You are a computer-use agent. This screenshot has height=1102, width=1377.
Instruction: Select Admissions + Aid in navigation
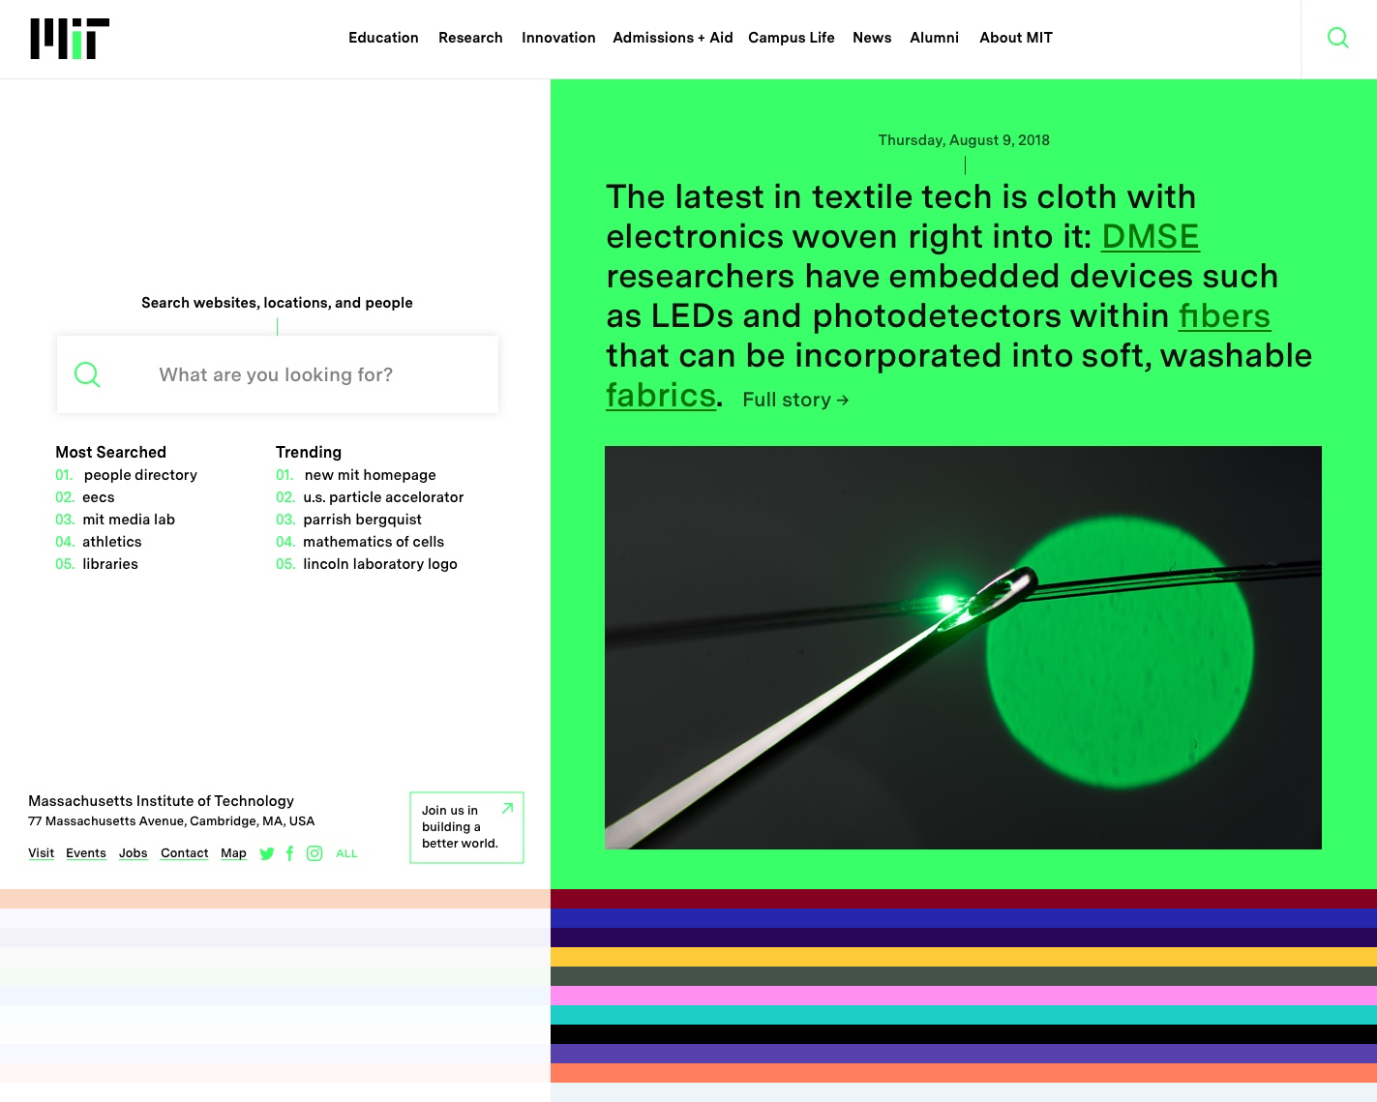pyautogui.click(x=673, y=38)
